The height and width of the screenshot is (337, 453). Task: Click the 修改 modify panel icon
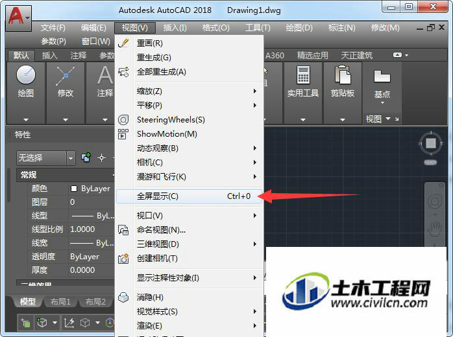[66, 76]
